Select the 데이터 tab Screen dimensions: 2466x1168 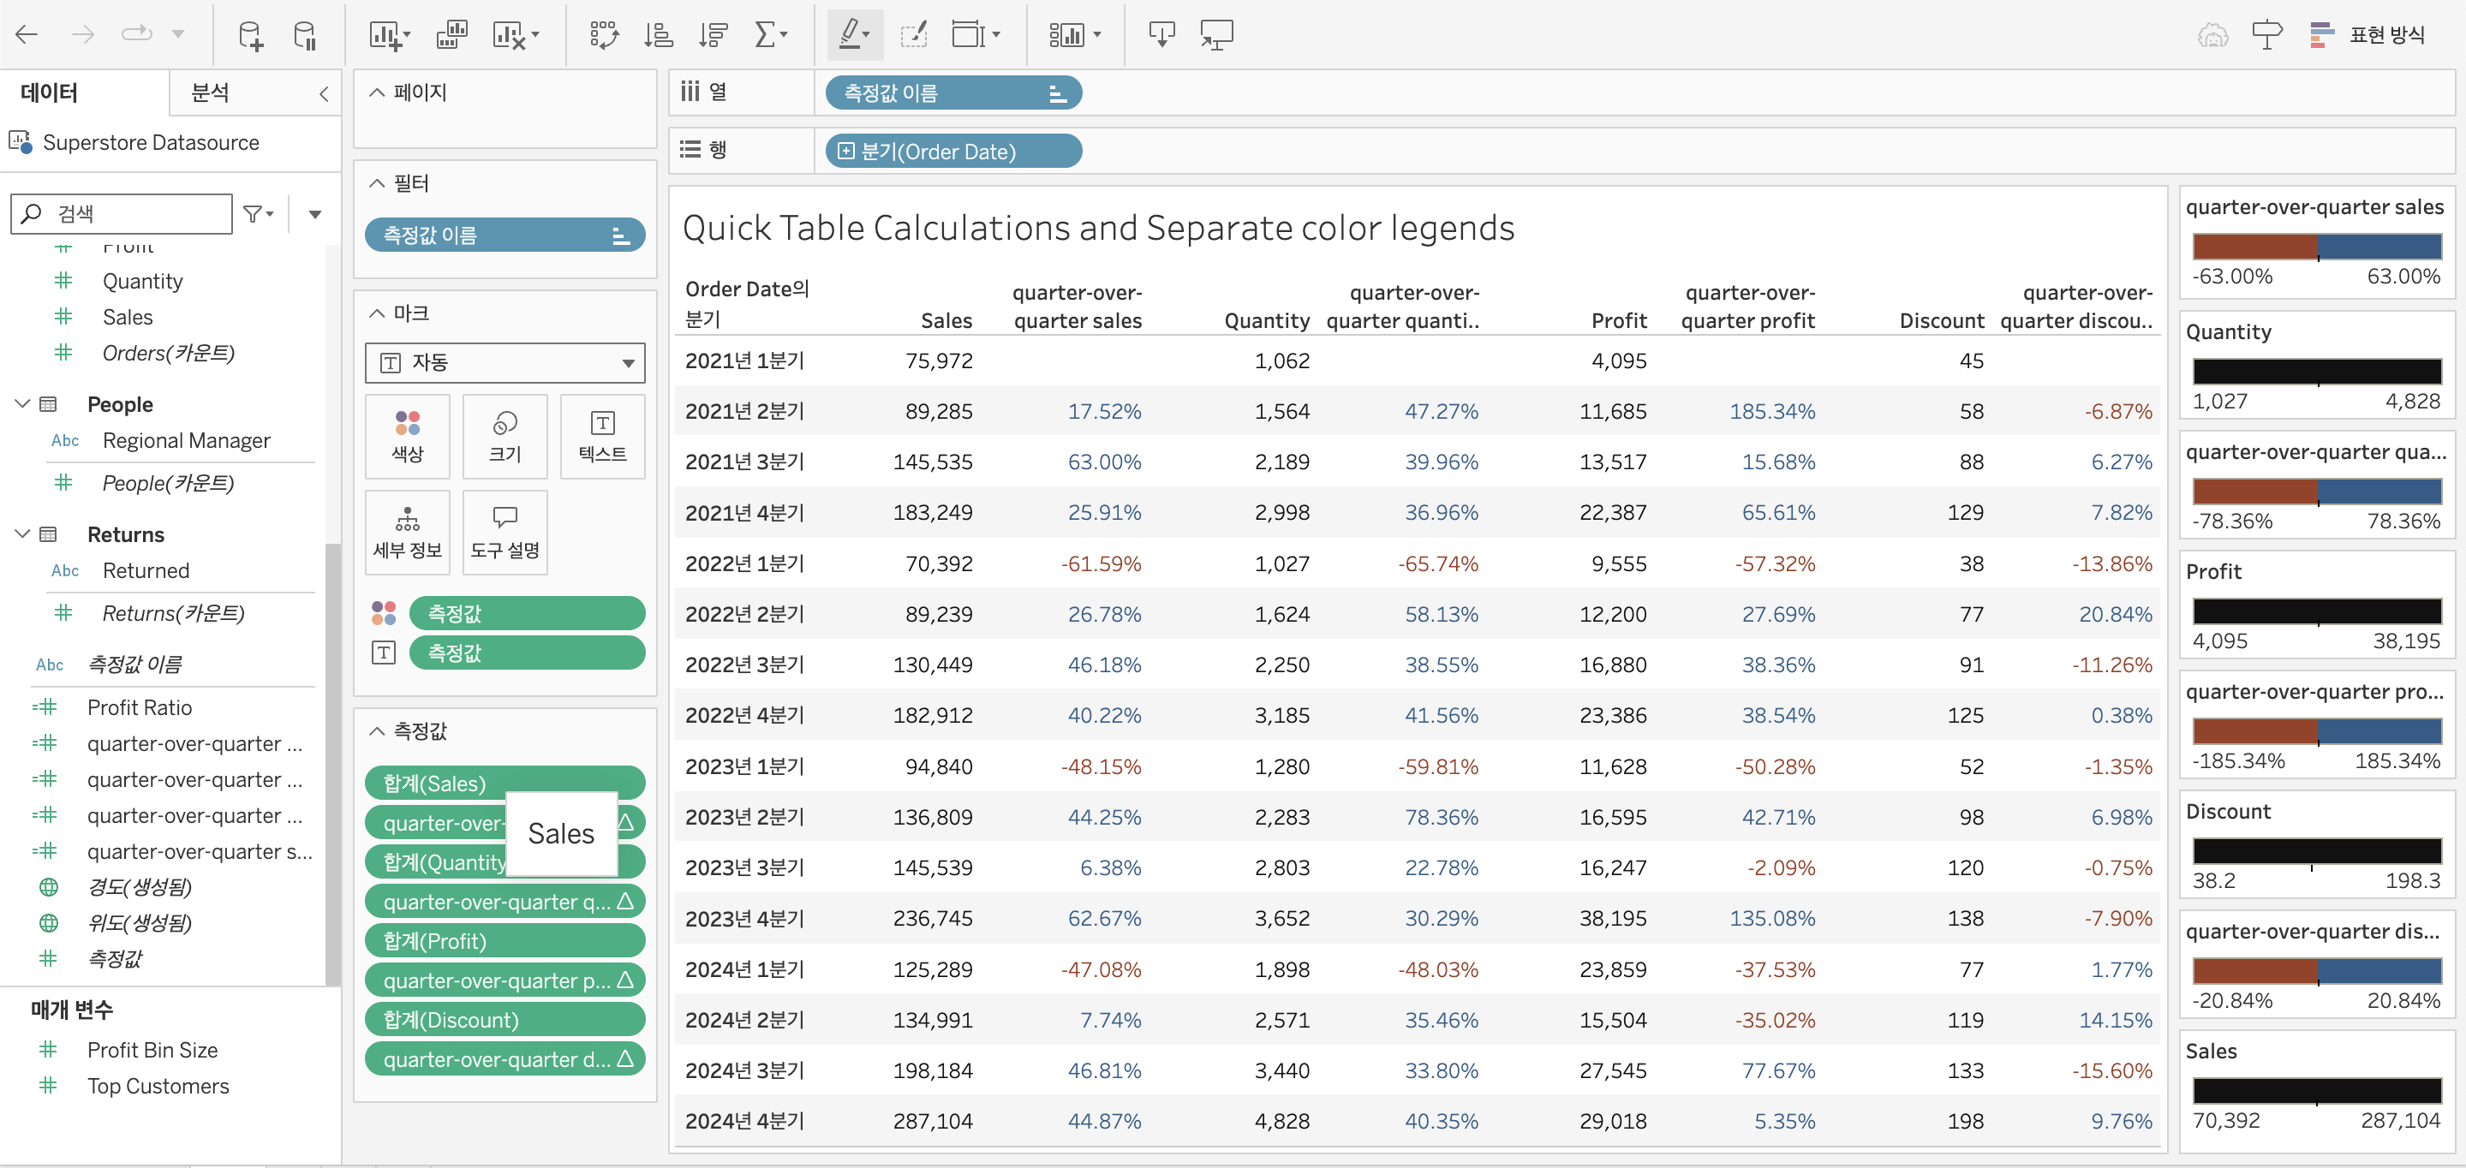point(50,92)
